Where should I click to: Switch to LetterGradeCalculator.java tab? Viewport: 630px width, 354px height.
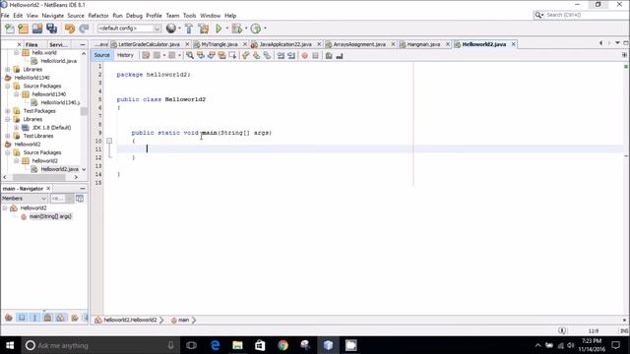coord(149,44)
